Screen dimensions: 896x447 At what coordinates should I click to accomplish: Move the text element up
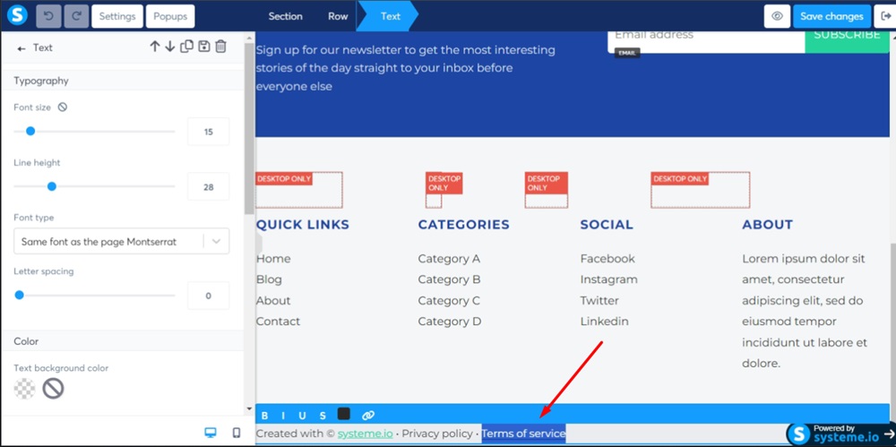pyautogui.click(x=155, y=47)
